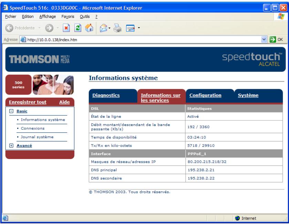Image resolution: width=289 pixels, height=224 pixels.
Task: Click the status bar page icon
Action: [x=5, y=218]
